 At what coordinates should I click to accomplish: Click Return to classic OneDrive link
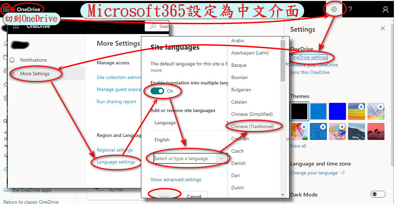[x=31, y=202]
